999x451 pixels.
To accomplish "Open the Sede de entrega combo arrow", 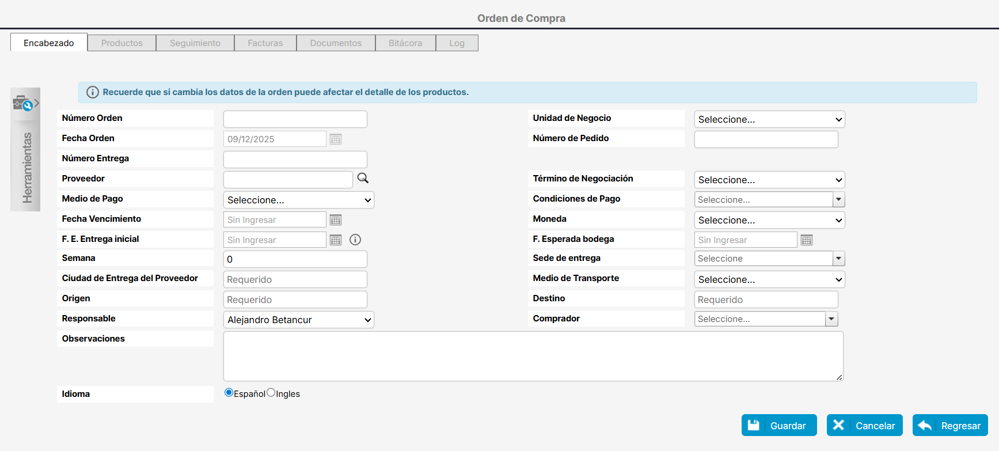I will 838,259.
